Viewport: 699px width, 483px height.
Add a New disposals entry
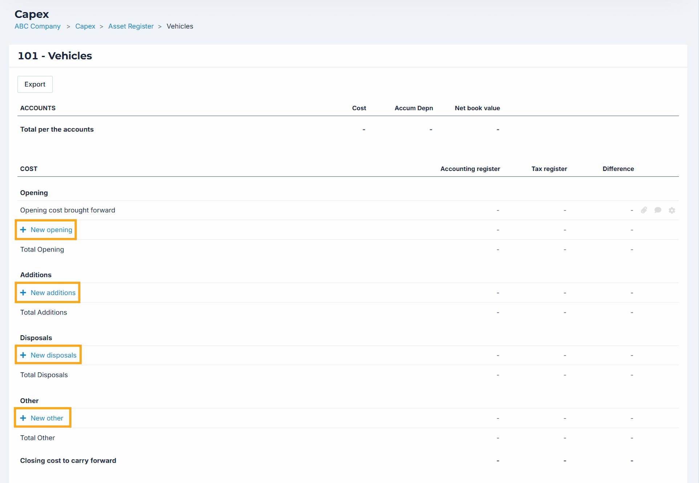(x=53, y=355)
